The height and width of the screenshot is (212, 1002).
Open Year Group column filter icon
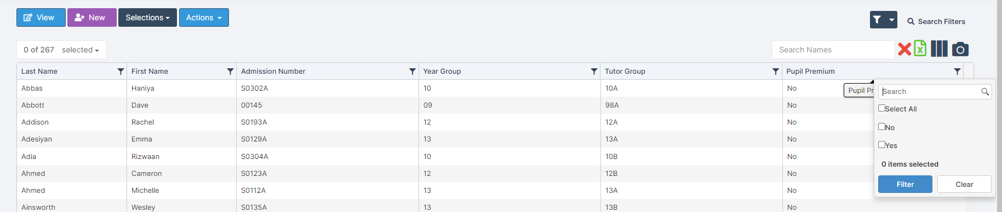[594, 72]
